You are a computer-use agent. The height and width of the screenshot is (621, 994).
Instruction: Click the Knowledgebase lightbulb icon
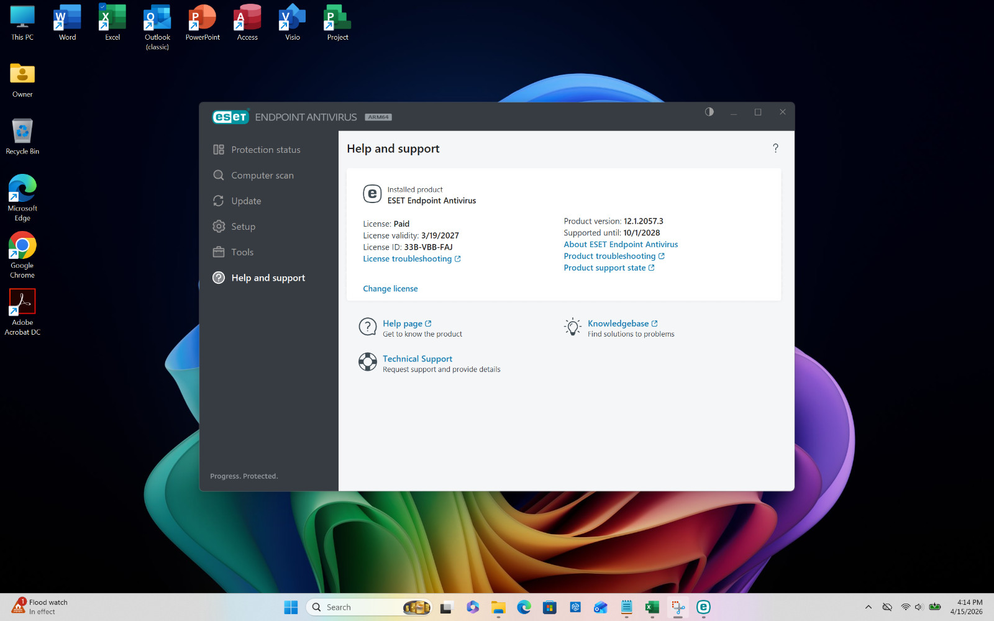click(572, 327)
